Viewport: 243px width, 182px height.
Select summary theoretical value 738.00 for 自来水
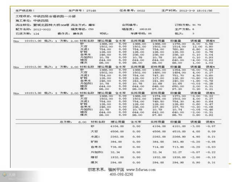click(116, 147)
